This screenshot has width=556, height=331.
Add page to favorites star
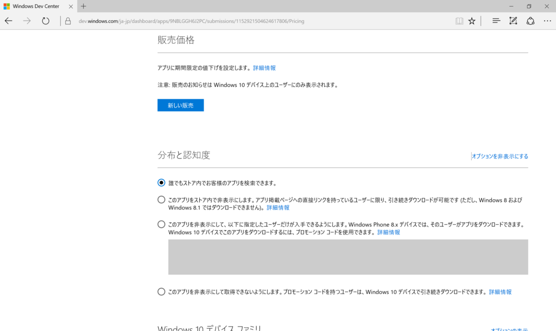472,21
